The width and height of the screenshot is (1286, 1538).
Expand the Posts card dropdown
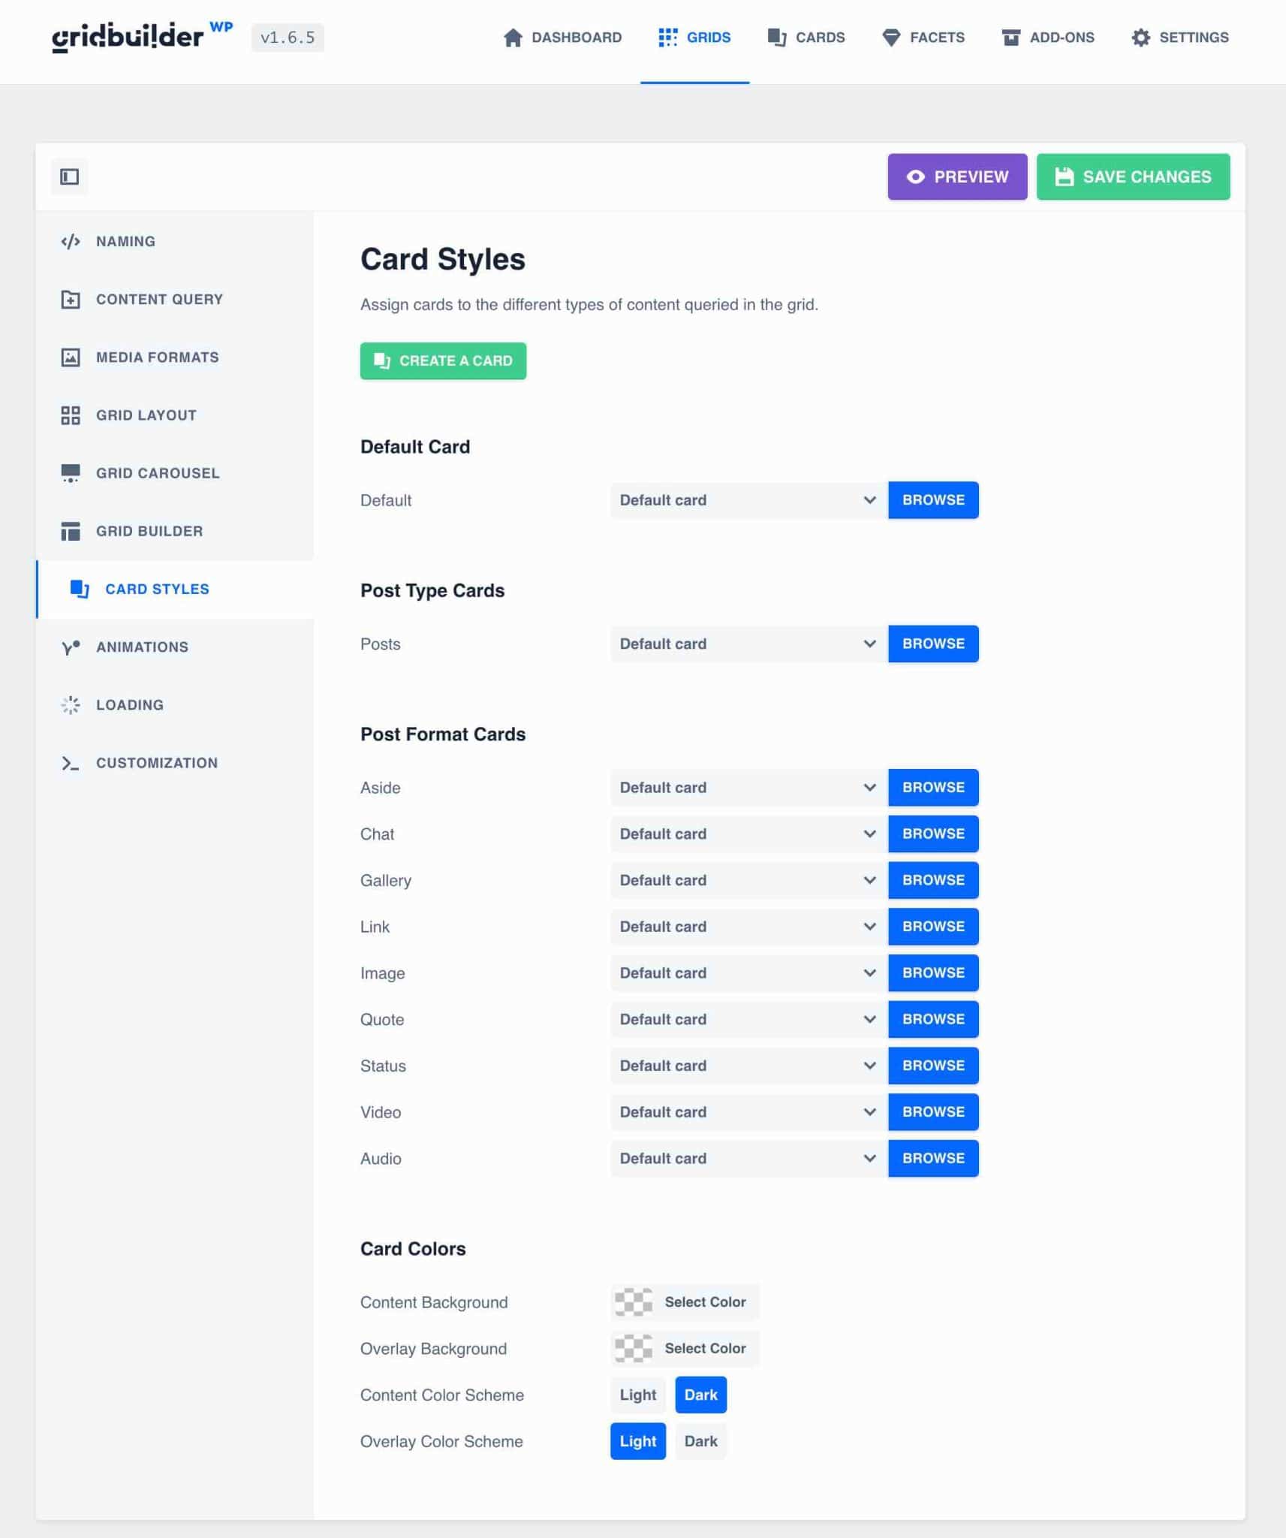coord(748,644)
